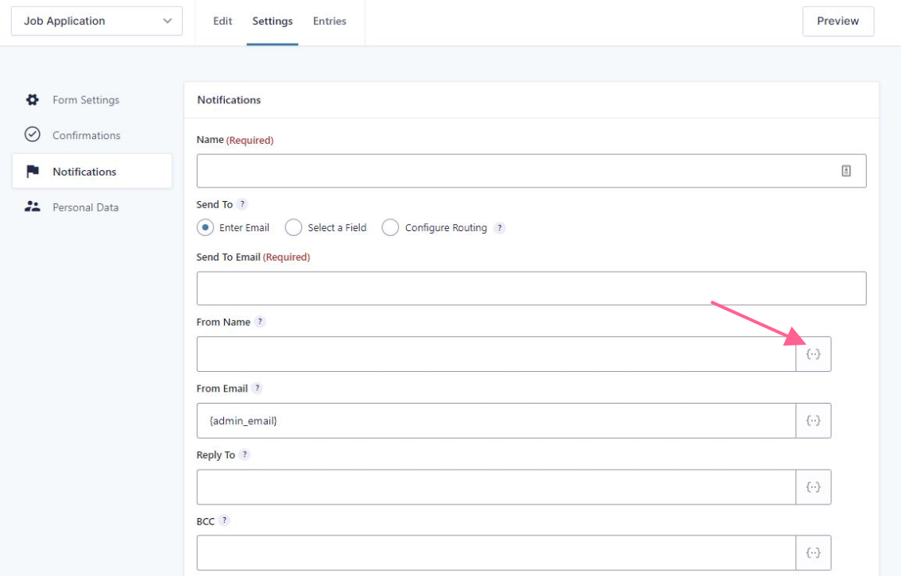This screenshot has height=576, width=901.
Task: Open merge tags for Reply To field
Action: pos(813,488)
